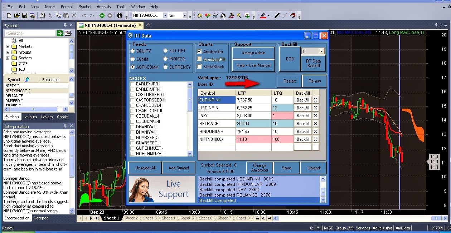Open the 1m interval dropdown
Screen dimensions: 451x233
click(185, 16)
